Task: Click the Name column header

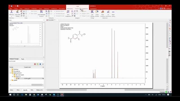Action: click(x=16, y=67)
